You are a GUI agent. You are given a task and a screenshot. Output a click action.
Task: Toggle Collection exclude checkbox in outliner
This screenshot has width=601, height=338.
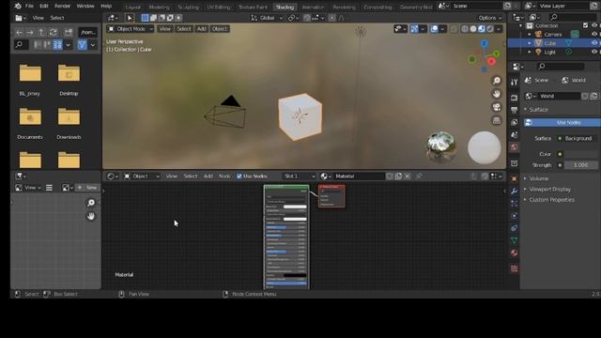point(585,25)
